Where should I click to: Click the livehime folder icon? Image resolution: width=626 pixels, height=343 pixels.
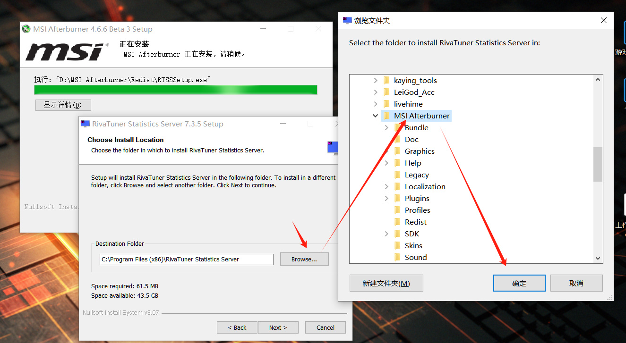point(386,104)
